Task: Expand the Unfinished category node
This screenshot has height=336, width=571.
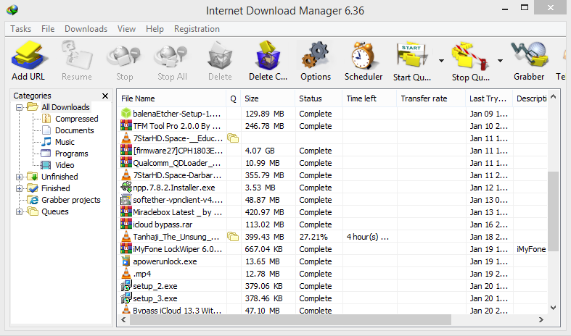Action: [x=20, y=177]
